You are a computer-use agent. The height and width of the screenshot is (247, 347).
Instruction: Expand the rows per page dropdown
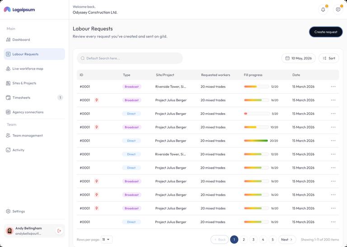coord(107,239)
